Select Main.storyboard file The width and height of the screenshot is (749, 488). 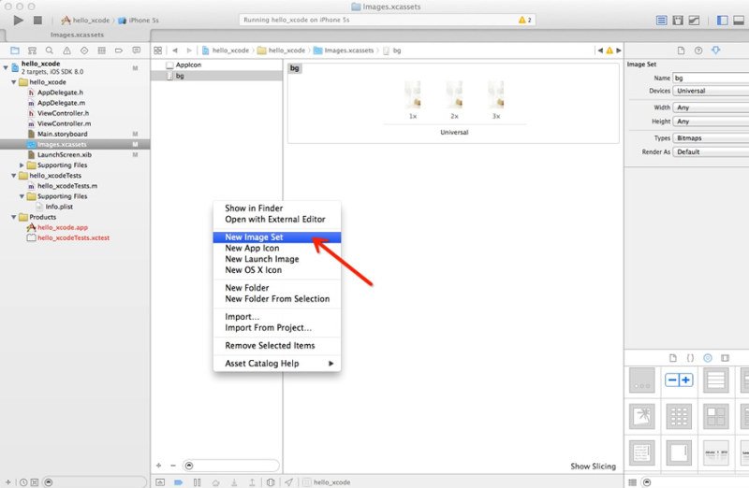[x=62, y=134]
